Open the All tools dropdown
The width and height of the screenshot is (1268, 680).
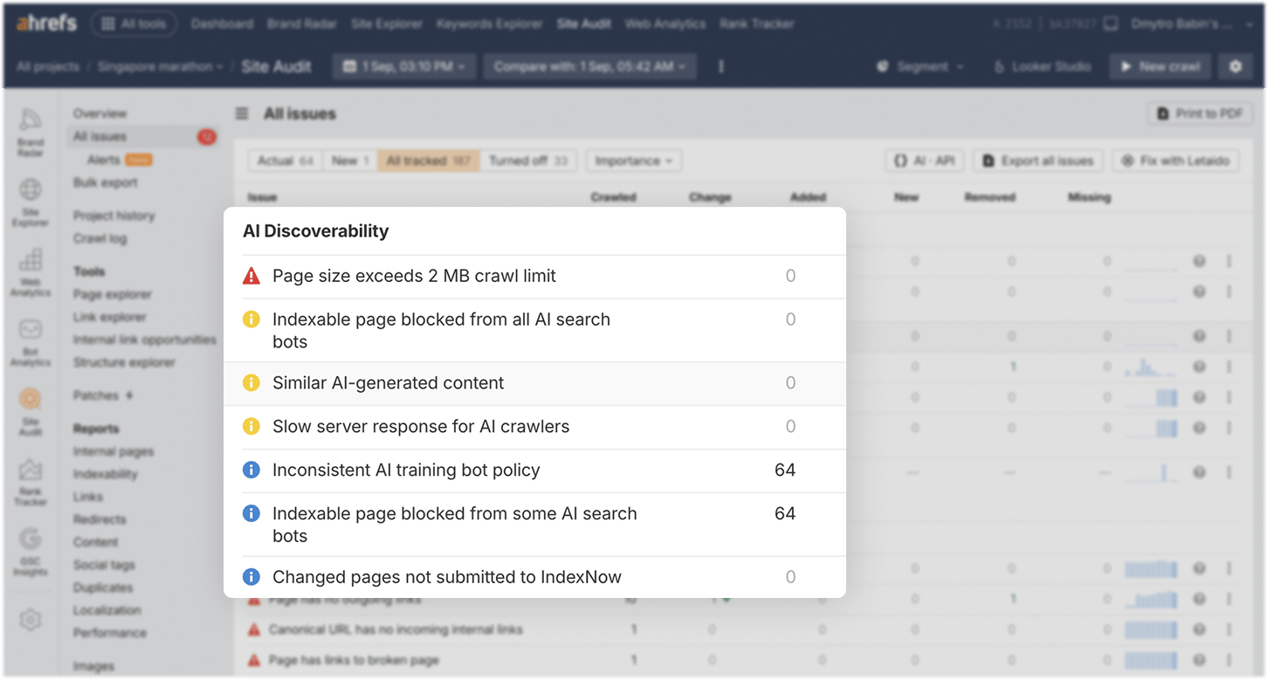tap(134, 24)
